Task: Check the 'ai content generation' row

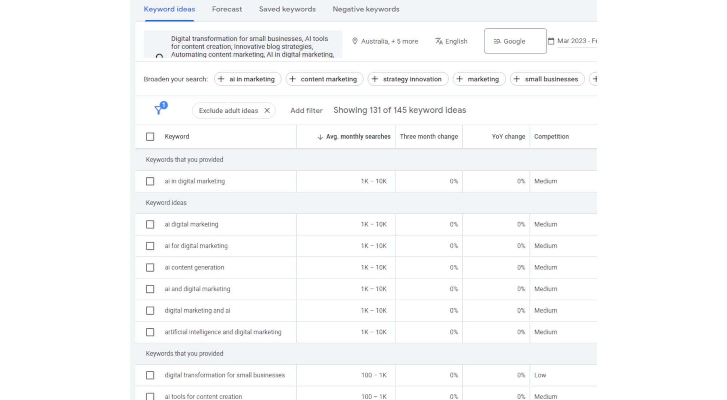Action: (x=150, y=268)
